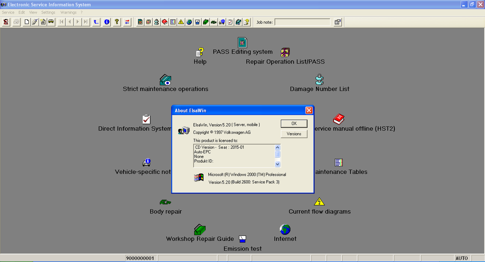Open Strict maintenance operations main screen launcher

tap(166, 84)
